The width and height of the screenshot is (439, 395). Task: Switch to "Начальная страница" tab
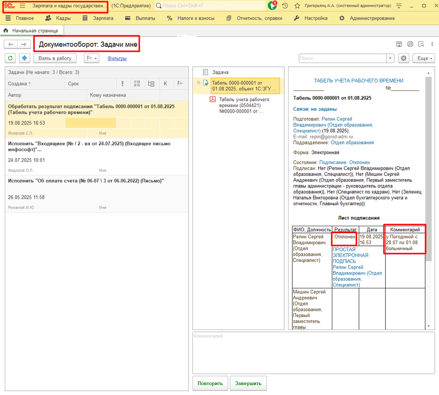click(34, 31)
